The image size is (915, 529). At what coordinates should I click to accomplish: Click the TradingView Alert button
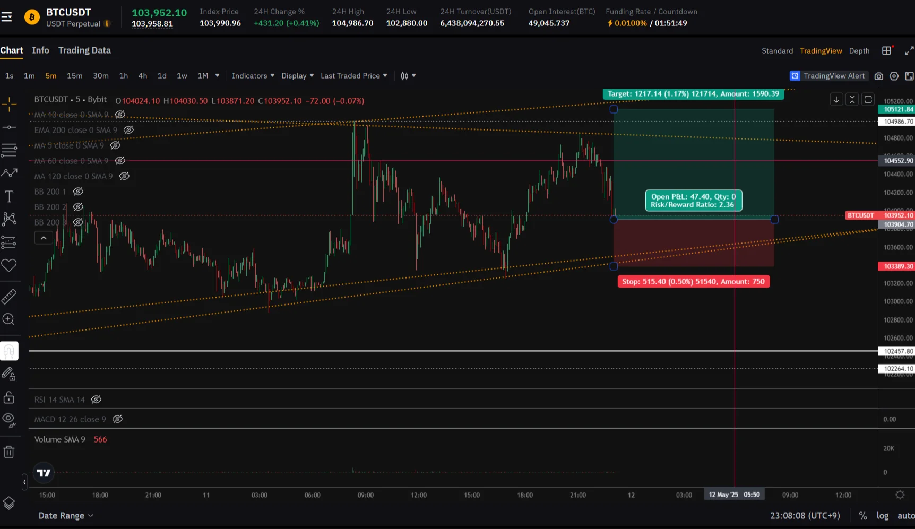pos(828,76)
